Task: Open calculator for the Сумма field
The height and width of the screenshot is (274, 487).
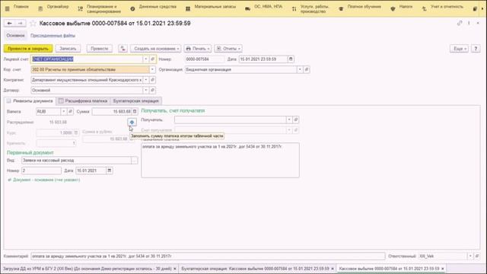Action: click(x=135, y=112)
